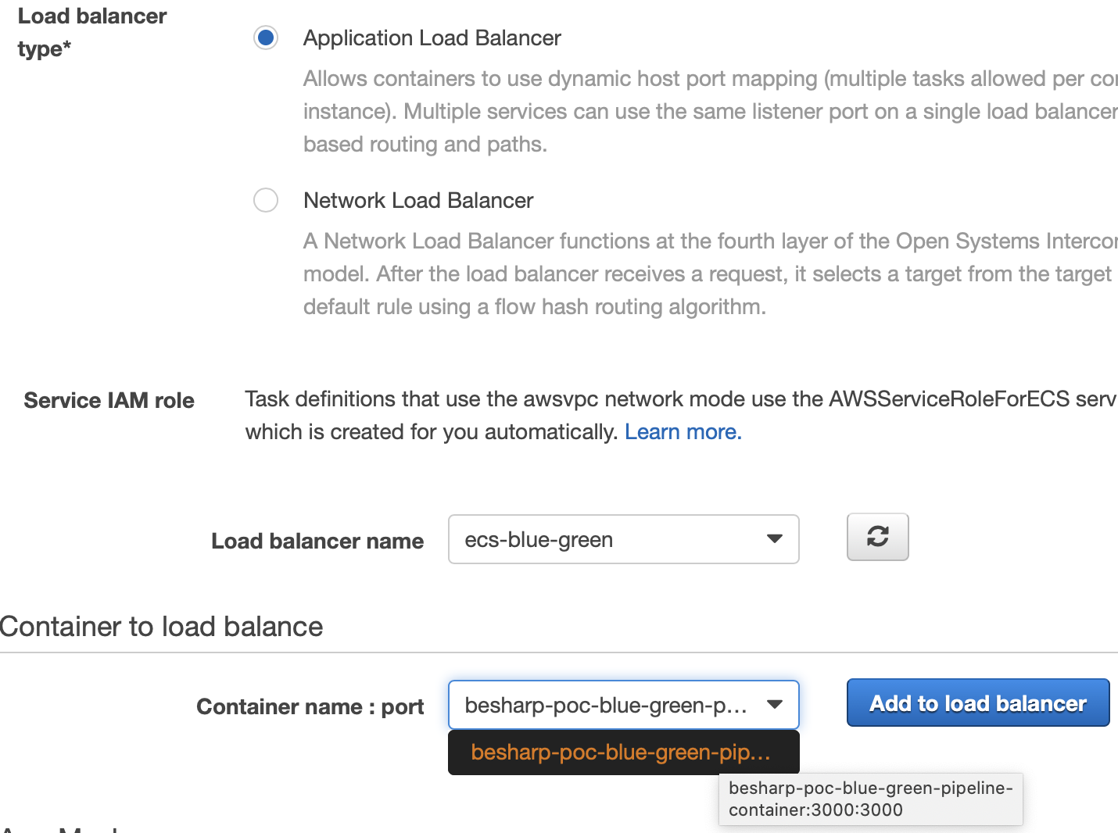Click the "Application Load Balancer" option title text
This screenshot has width=1118, height=833.
point(432,38)
